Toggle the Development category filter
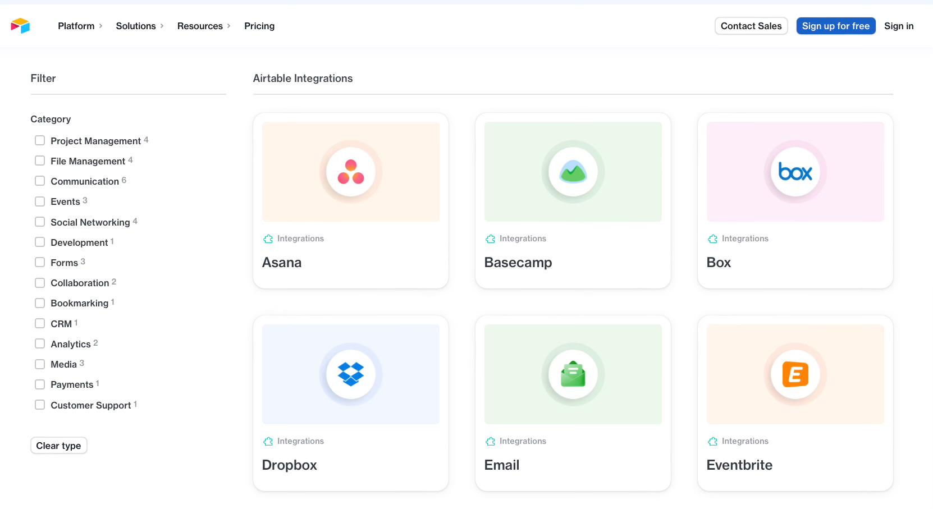Image resolution: width=933 pixels, height=509 pixels. click(40, 242)
